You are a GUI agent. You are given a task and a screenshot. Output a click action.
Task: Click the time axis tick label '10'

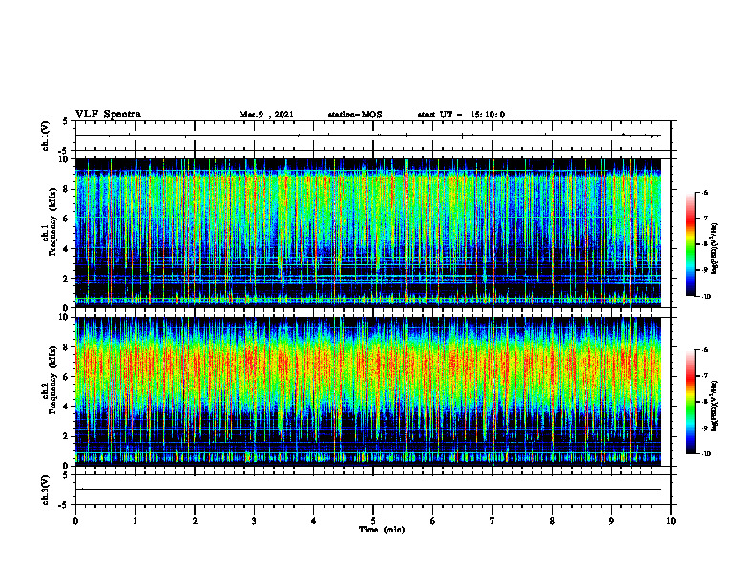point(671,521)
